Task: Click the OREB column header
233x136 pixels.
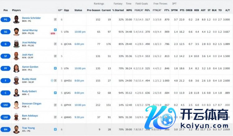Action: [189, 10]
